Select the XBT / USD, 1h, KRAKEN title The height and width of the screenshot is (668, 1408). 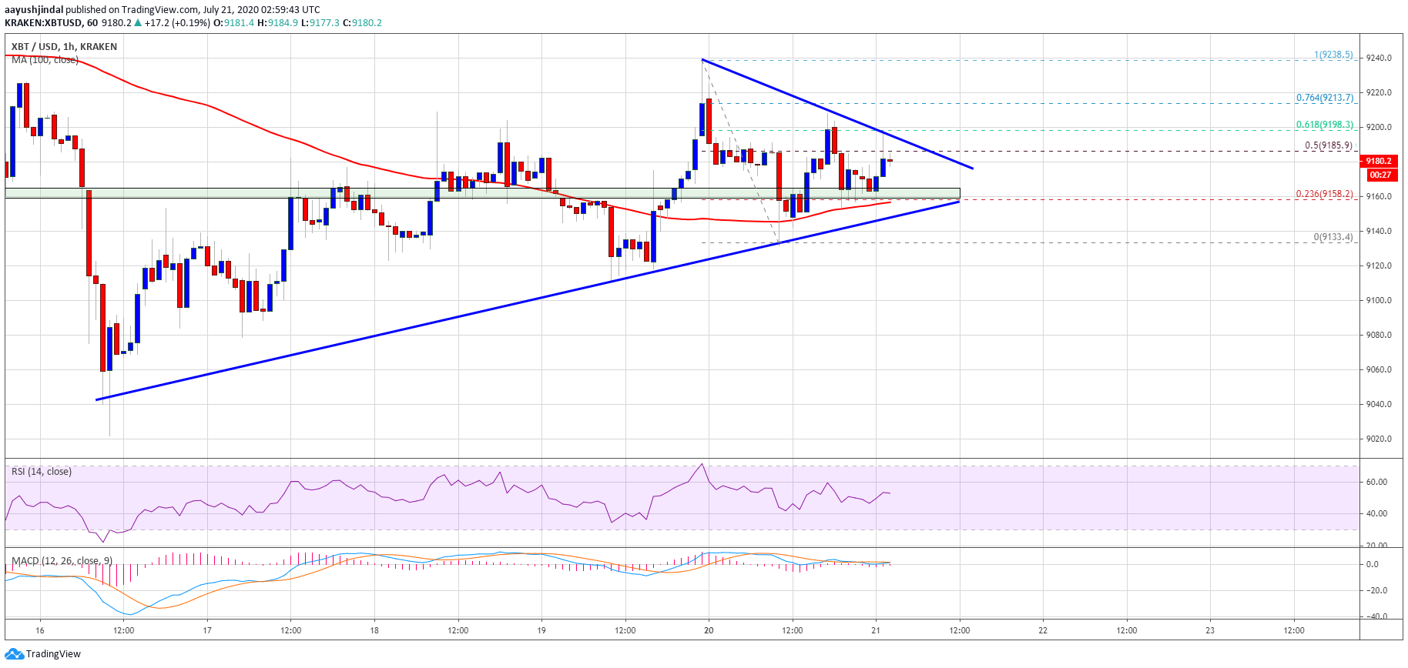click(x=64, y=47)
